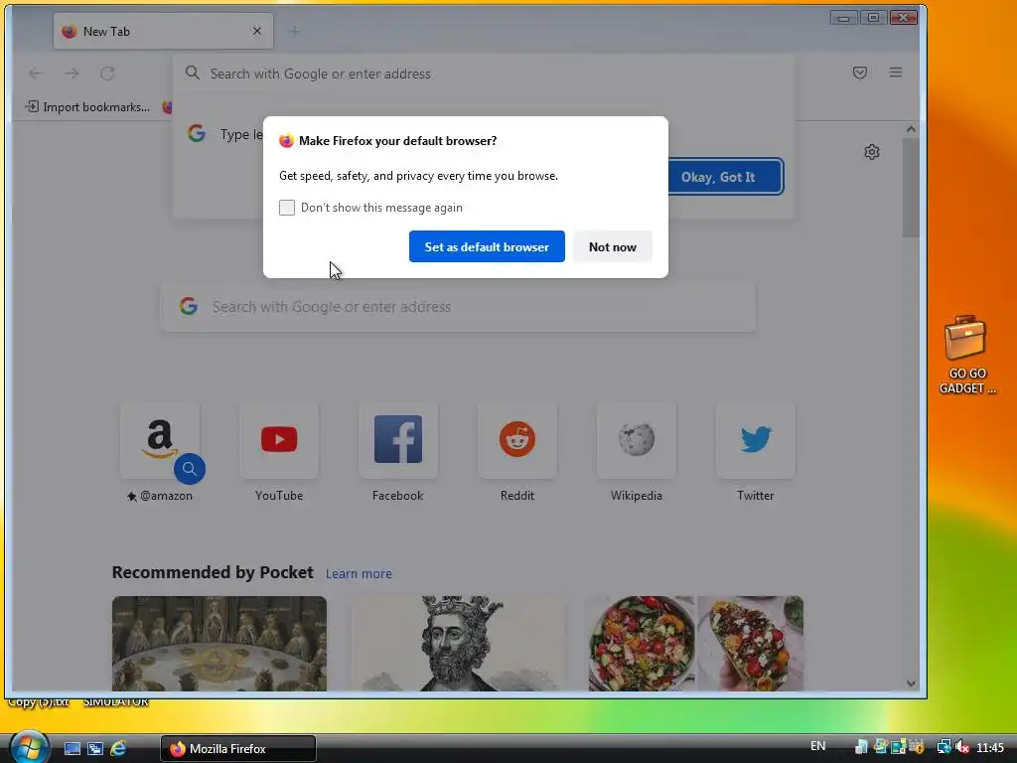The image size is (1017, 763).
Task: Click the page's central Google search box
Action: coord(458,307)
